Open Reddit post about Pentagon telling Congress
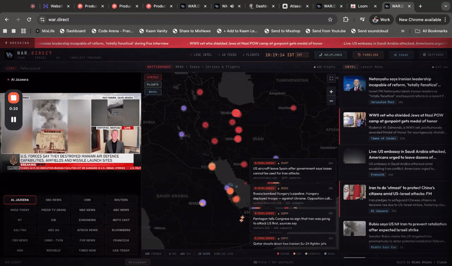Viewport: 452px width, 266px height. coord(293,220)
